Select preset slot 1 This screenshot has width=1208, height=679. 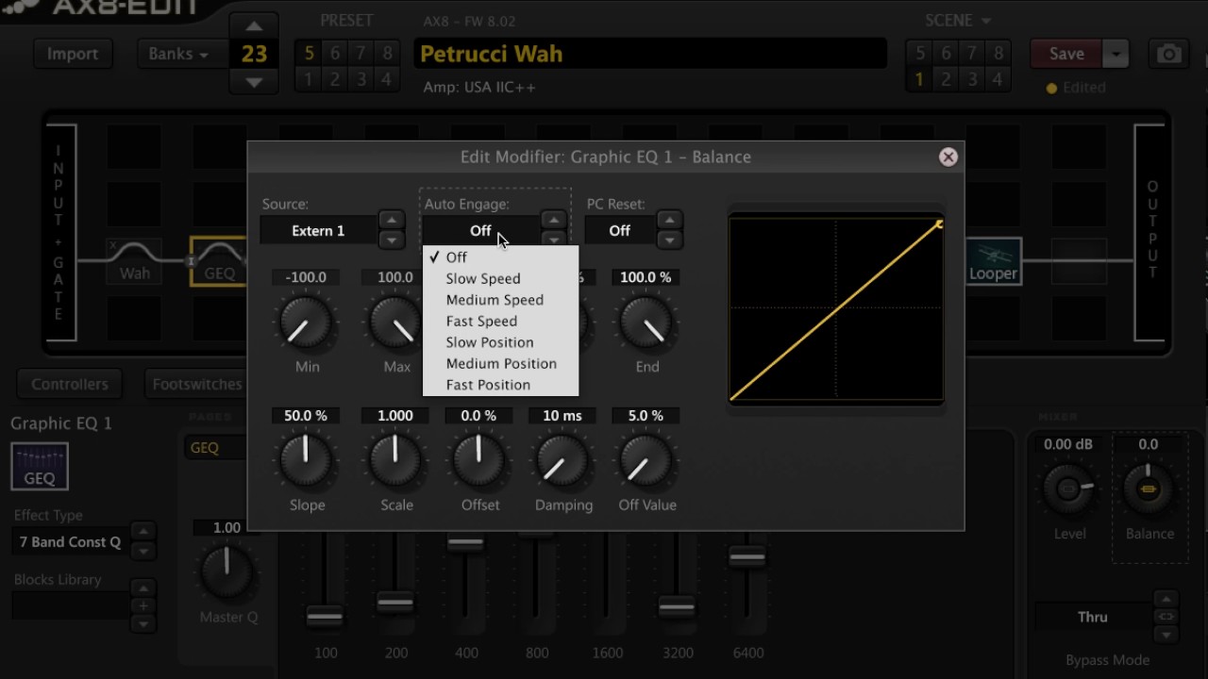(x=309, y=79)
